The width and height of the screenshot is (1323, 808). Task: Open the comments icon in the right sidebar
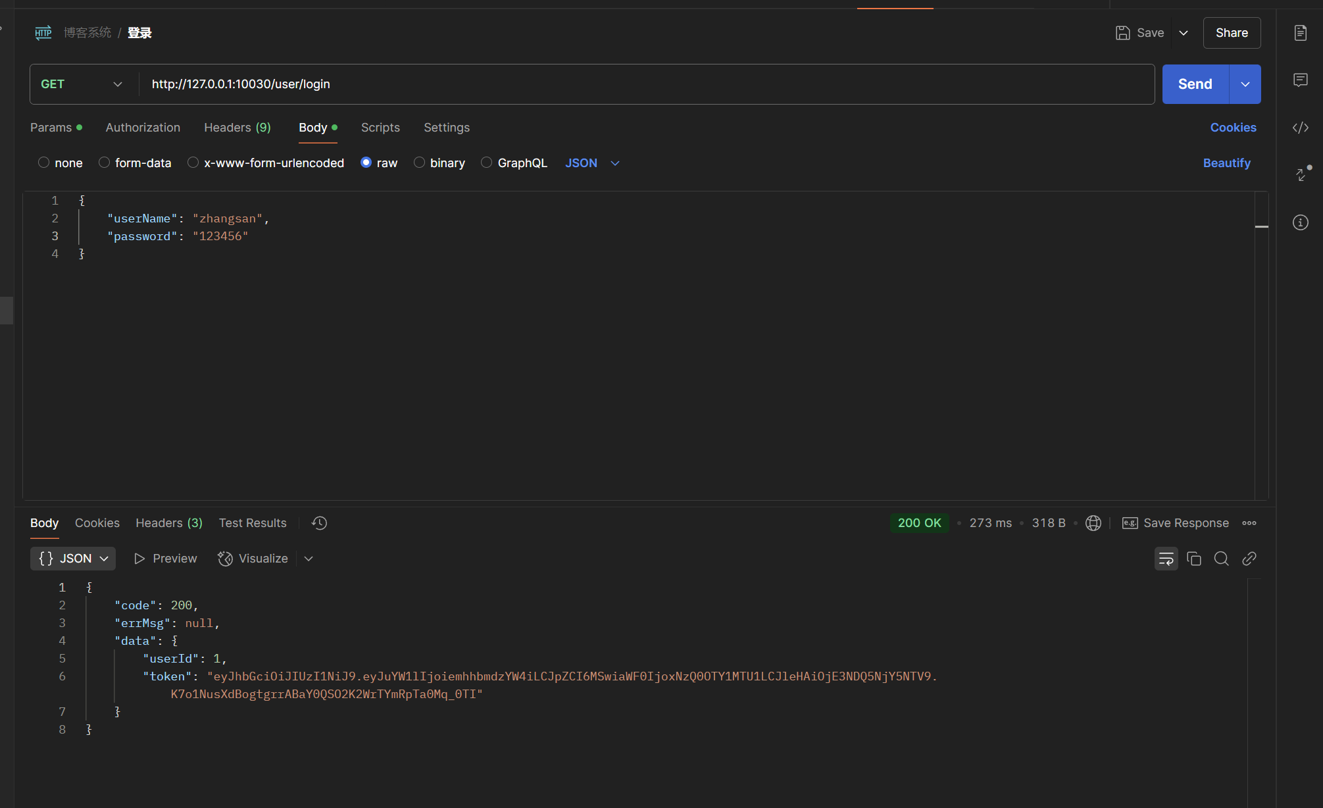click(1300, 80)
